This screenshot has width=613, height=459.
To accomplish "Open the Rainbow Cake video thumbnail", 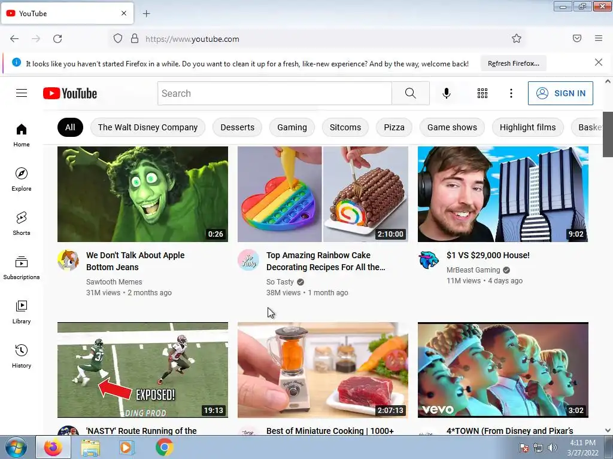I will [x=323, y=194].
